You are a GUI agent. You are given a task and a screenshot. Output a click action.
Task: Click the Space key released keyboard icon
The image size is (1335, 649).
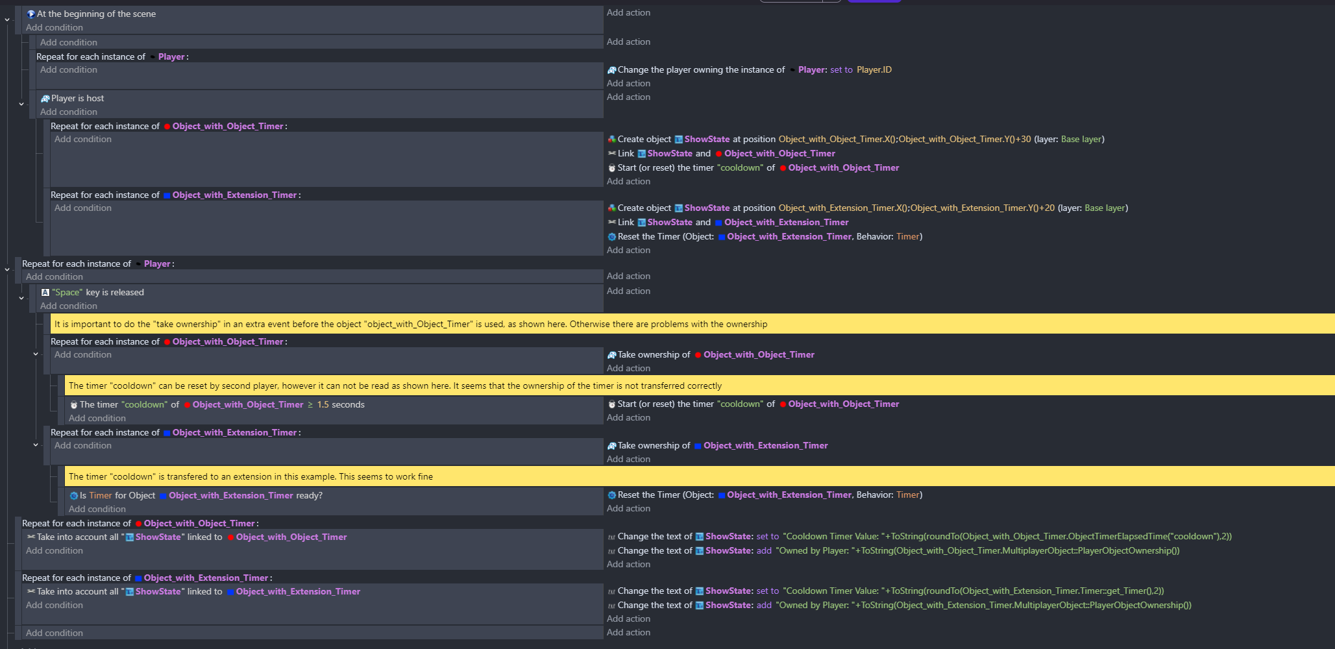[x=45, y=293]
